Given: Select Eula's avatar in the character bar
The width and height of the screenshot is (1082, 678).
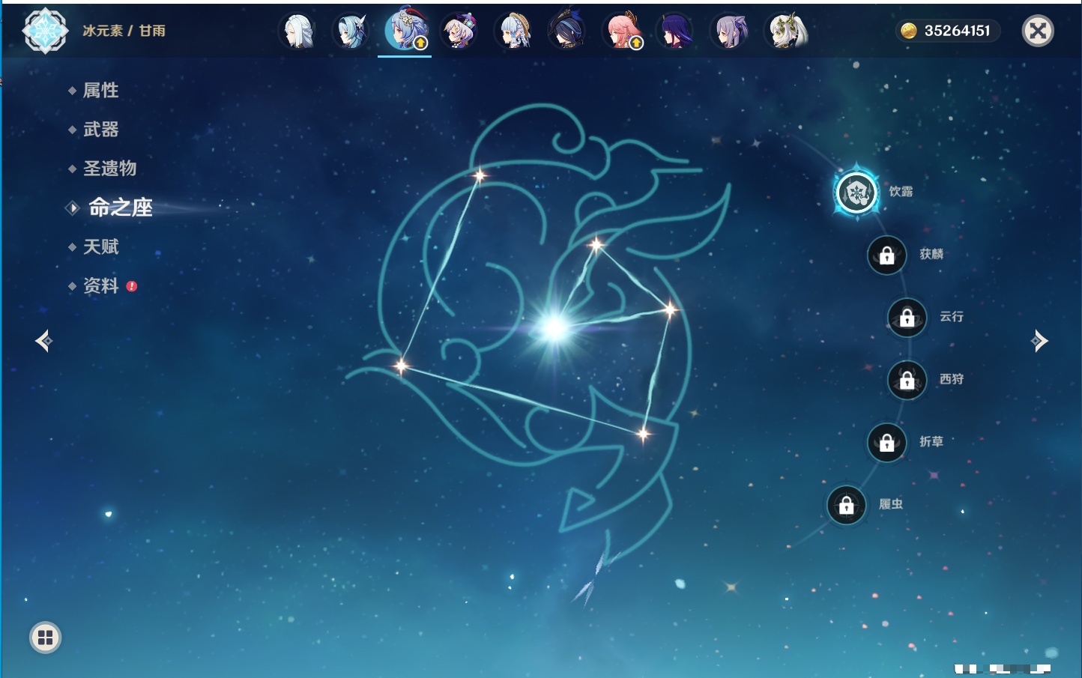Looking at the screenshot, I should click(x=351, y=31).
